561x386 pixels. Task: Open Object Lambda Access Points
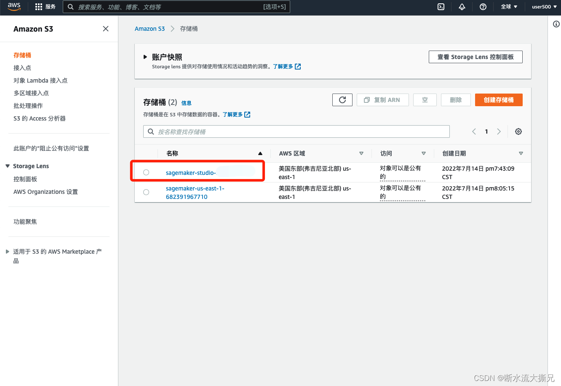pos(40,80)
